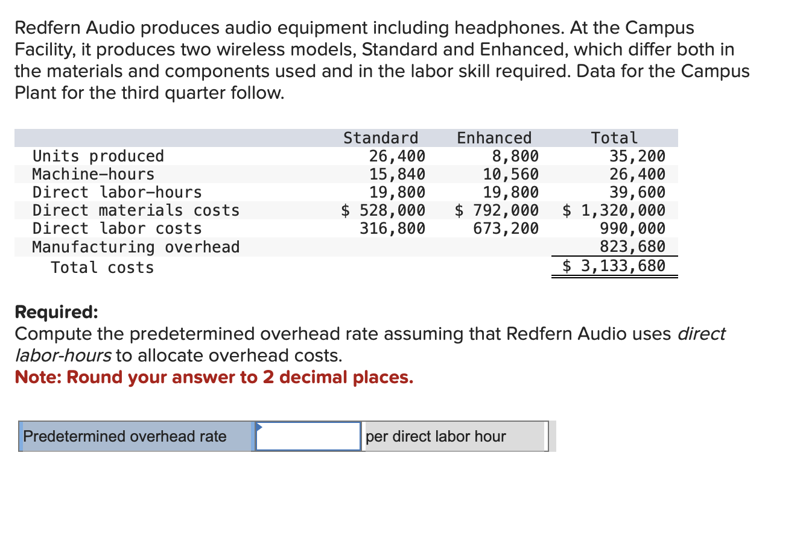Select the 'Machine-hours' row label
The height and width of the screenshot is (535, 800).
pyautogui.click(x=94, y=174)
